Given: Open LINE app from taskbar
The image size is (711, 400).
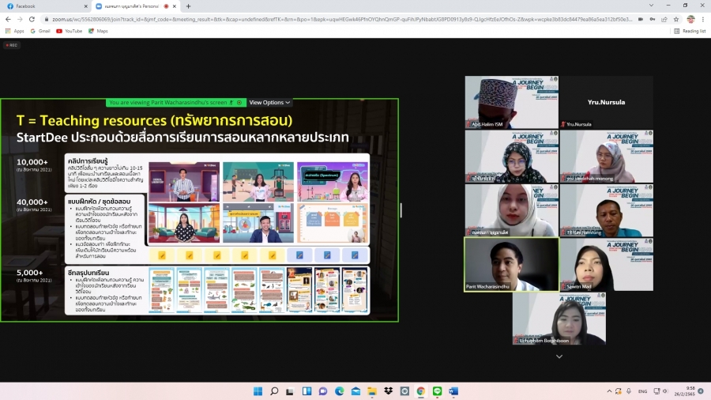Looking at the screenshot, I should point(437,391).
